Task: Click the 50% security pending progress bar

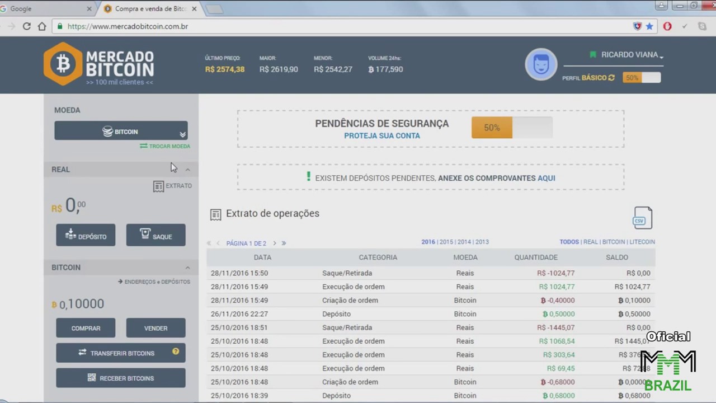Action: click(512, 128)
